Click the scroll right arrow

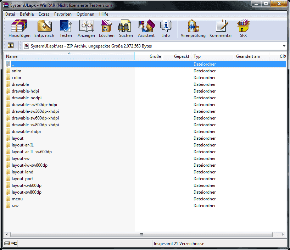point(283,234)
